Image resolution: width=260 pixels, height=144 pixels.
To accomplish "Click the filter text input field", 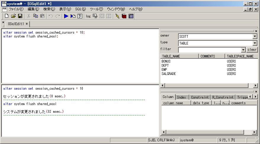I will [x=209, y=50].
